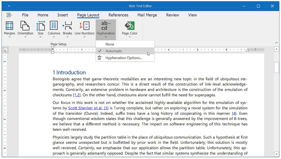Expand the Line Numbers dropdown arrow

pyautogui.click(x=84, y=37)
